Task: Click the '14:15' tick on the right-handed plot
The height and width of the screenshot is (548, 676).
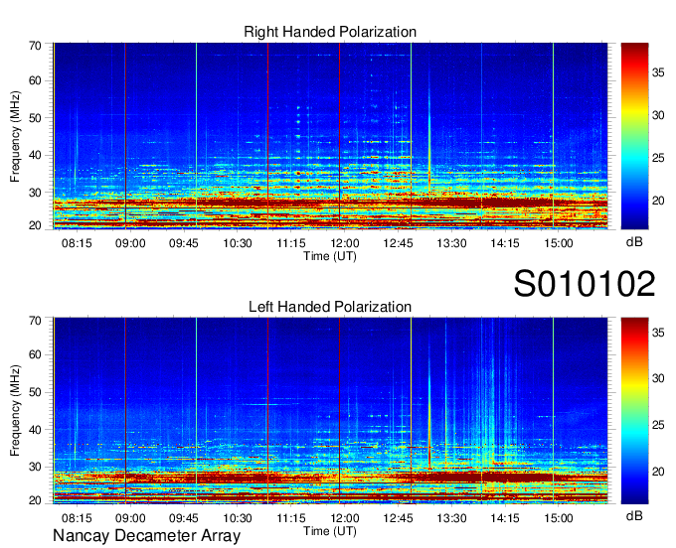Action: click(505, 243)
